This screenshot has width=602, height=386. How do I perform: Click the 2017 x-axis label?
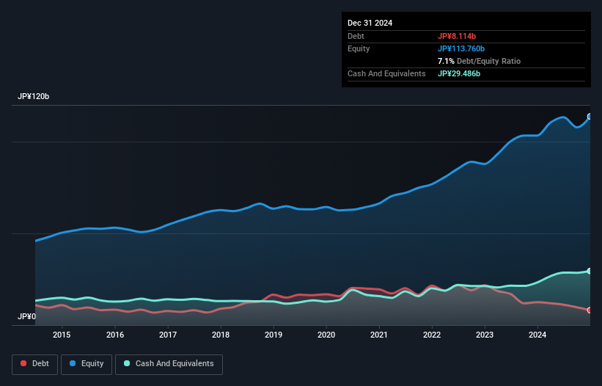168,335
